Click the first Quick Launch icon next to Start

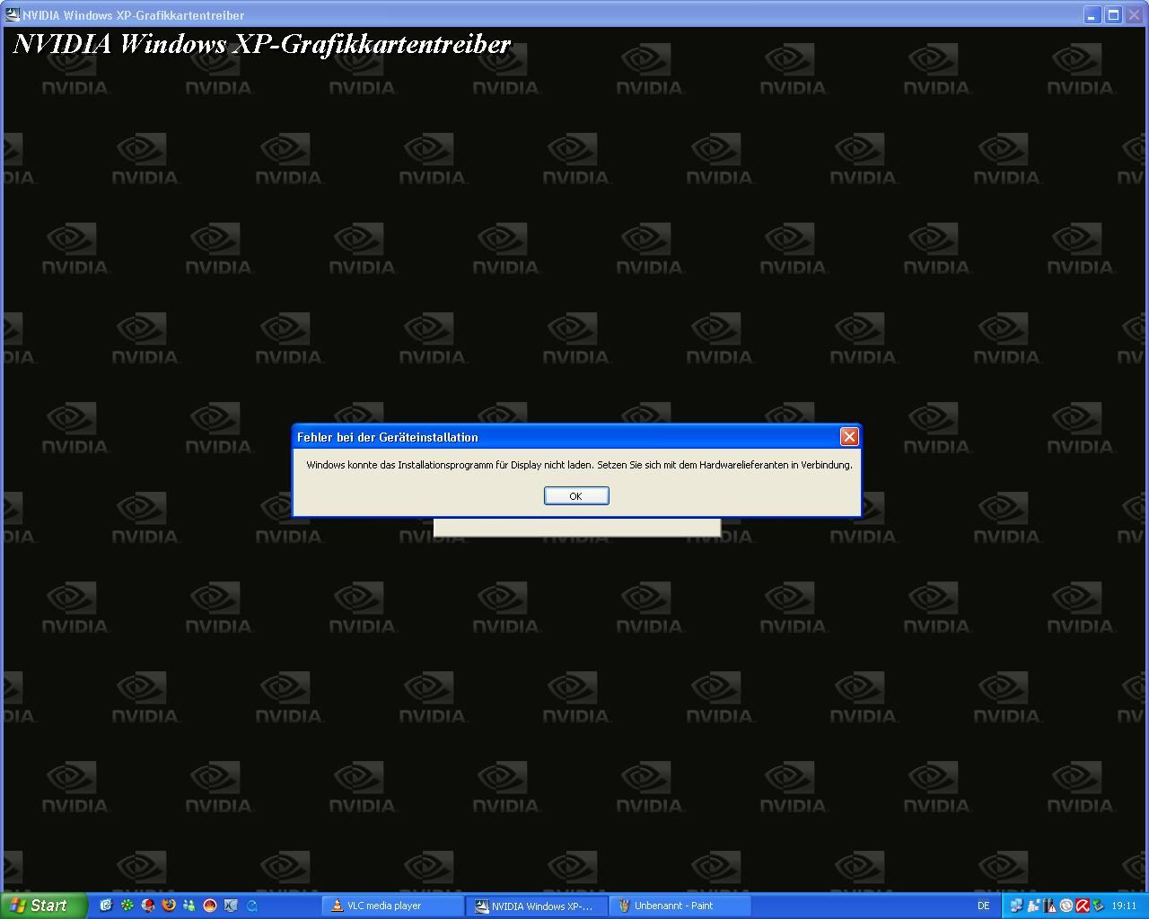tap(106, 906)
